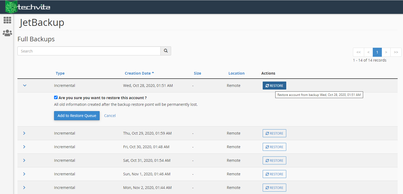Click the next-page arrow icon
This screenshot has width=403, height=194.
386,52
